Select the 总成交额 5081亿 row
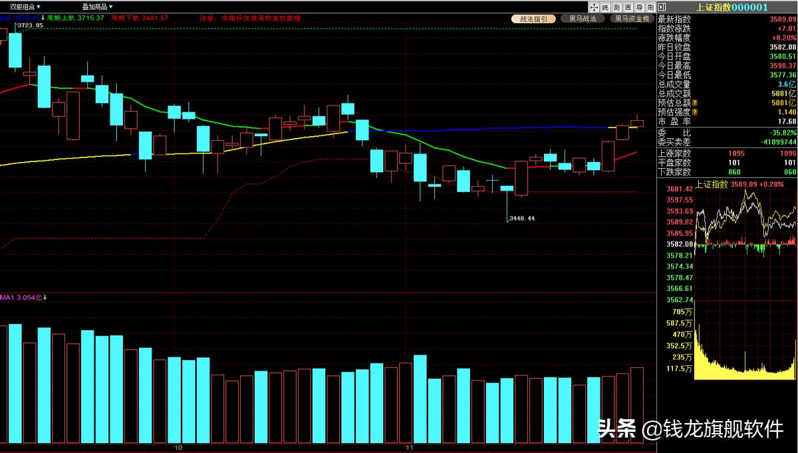 coord(727,94)
